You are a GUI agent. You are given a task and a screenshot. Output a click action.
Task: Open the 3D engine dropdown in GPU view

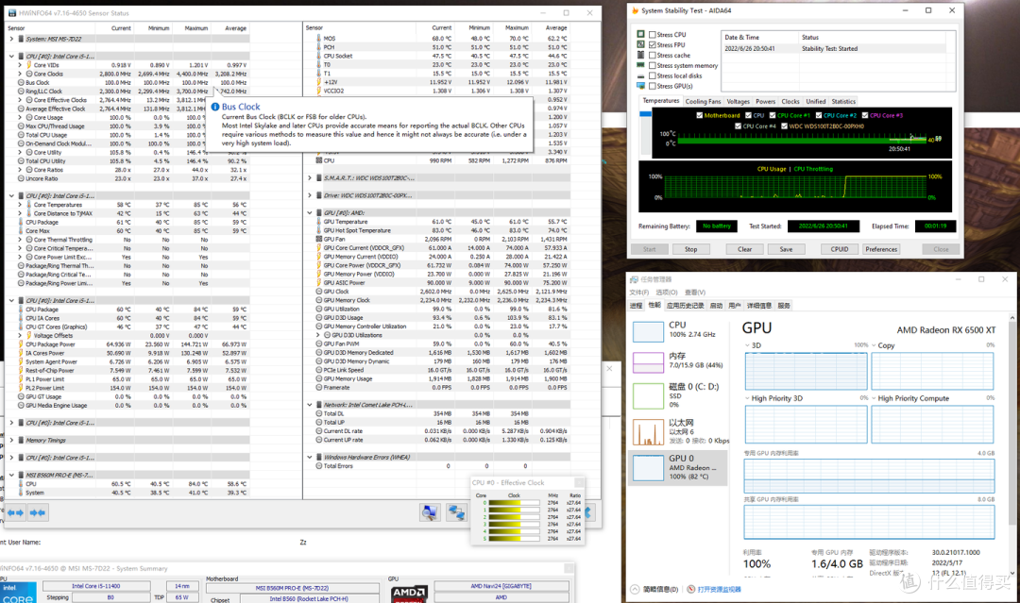point(747,345)
